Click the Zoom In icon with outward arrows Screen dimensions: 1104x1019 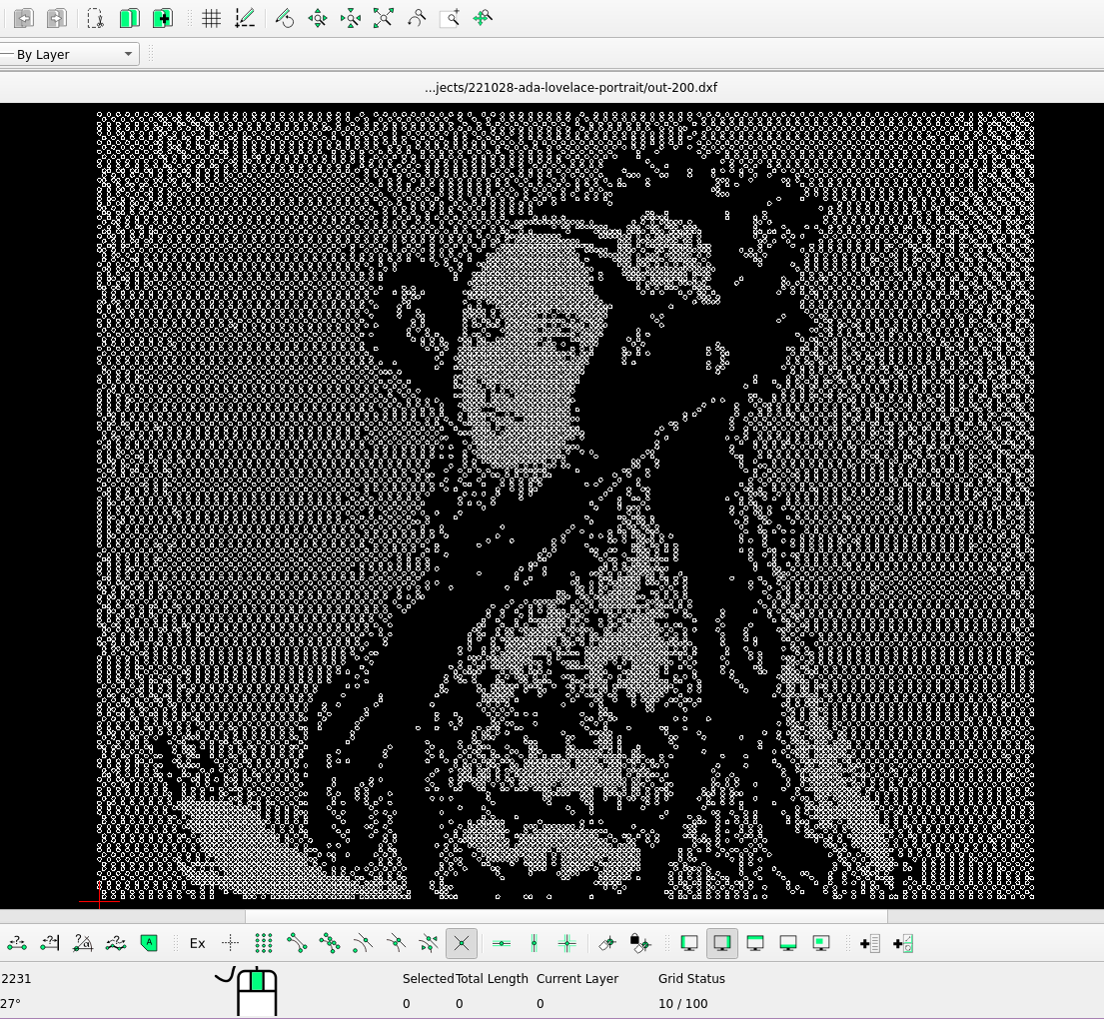[x=318, y=18]
